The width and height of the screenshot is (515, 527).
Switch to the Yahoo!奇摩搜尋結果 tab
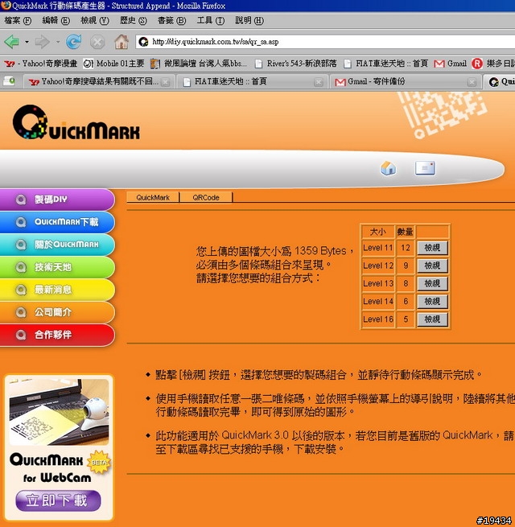click(98, 81)
